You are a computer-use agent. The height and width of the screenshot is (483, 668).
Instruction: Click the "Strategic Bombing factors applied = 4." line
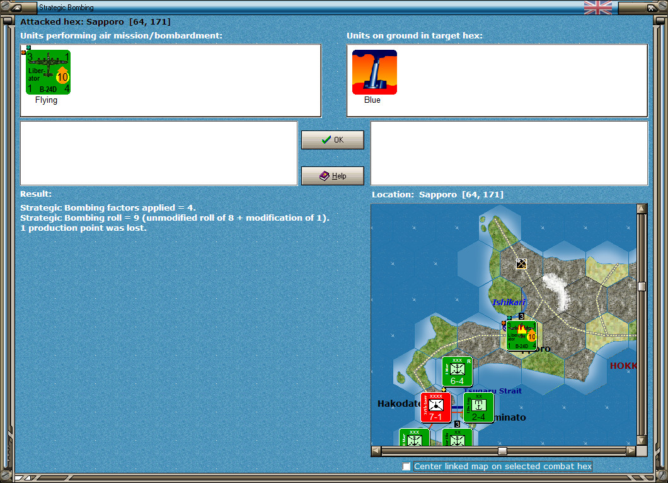[108, 207]
